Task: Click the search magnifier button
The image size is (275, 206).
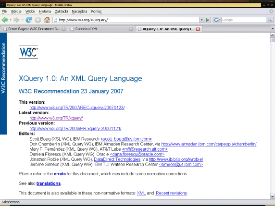Action: point(270,20)
